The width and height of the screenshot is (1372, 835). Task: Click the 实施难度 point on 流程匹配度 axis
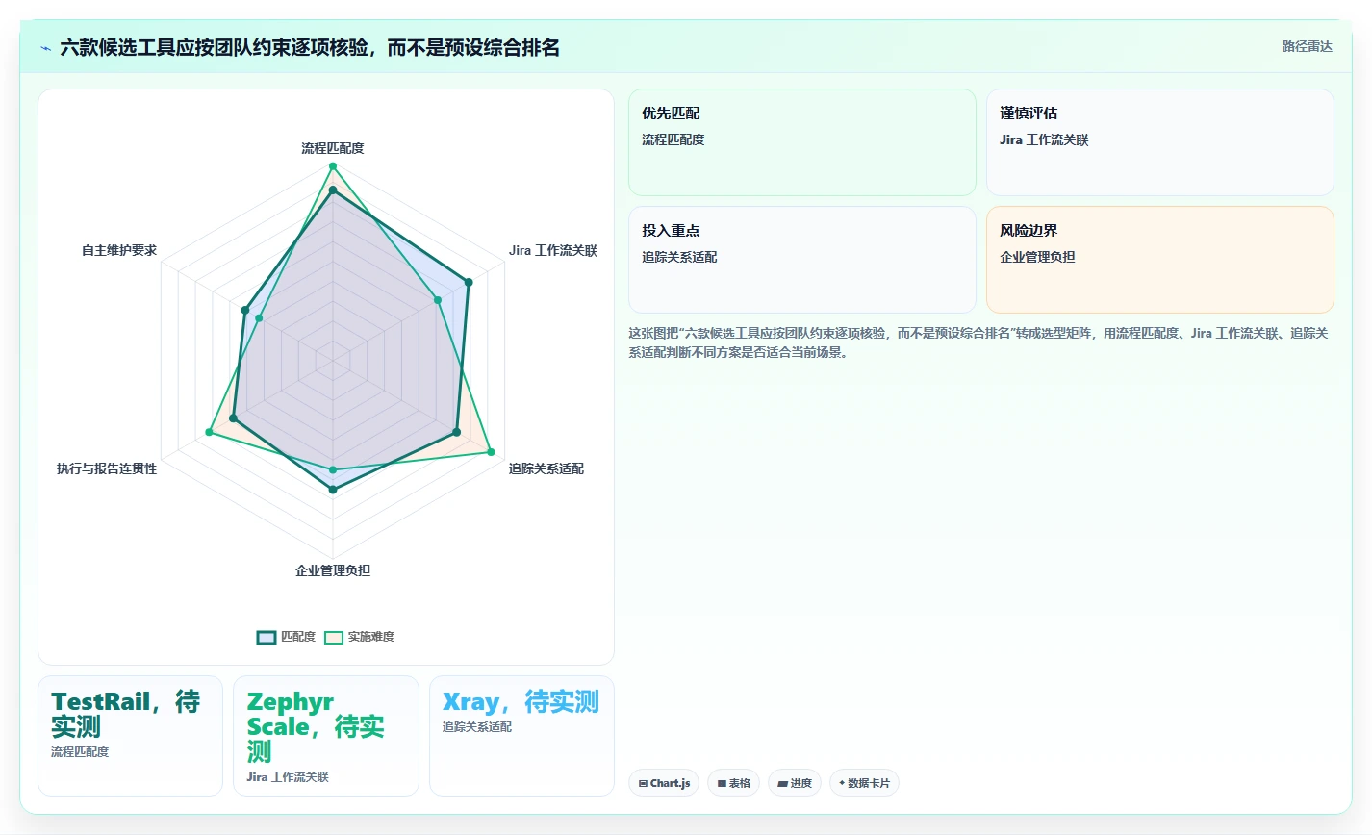click(x=333, y=166)
